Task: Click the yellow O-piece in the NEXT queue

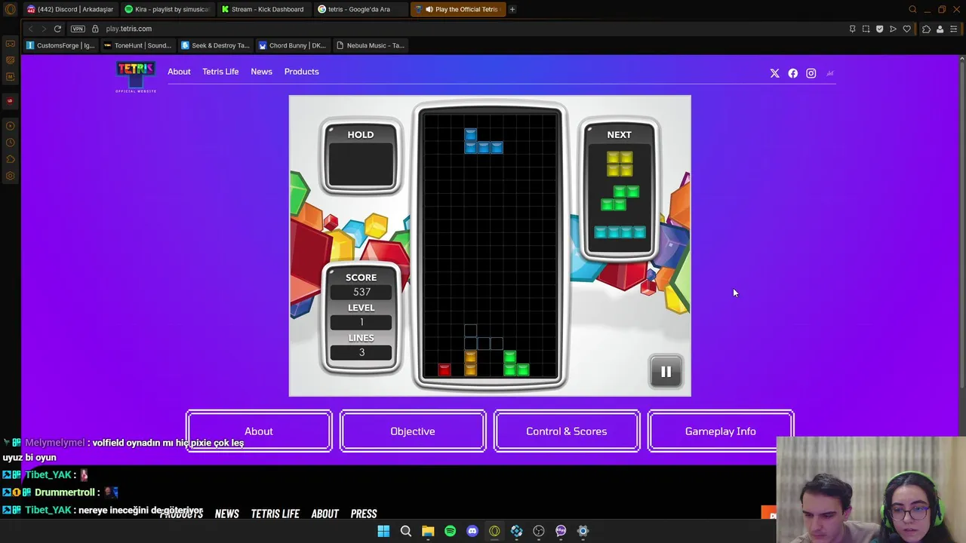Action: [620, 164]
